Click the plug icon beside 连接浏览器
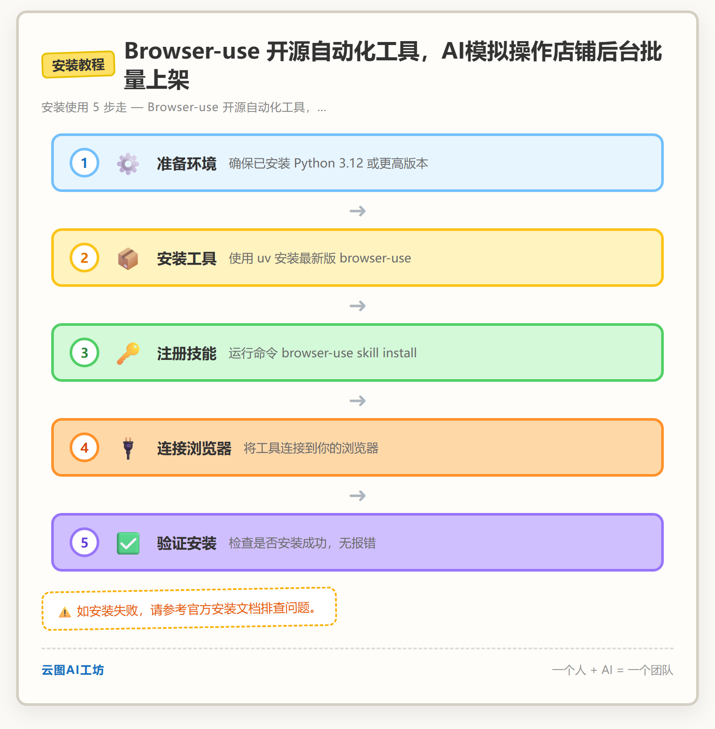This screenshot has width=715, height=729. tap(128, 448)
